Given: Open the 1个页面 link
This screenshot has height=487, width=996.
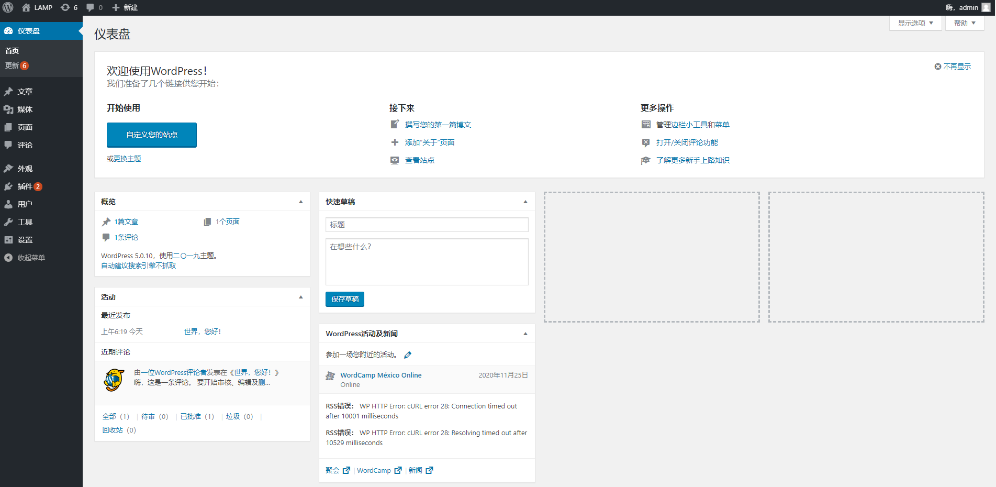Looking at the screenshot, I should 228,222.
